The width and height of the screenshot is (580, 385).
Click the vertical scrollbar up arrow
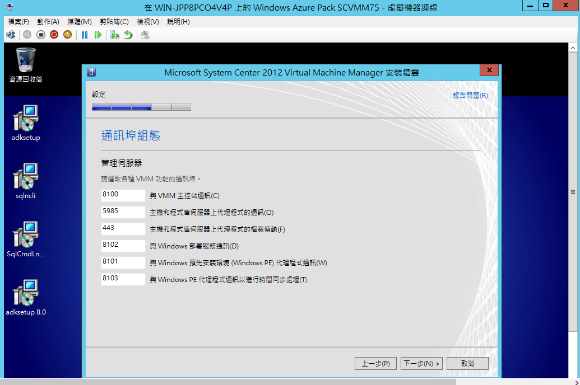[573, 48]
